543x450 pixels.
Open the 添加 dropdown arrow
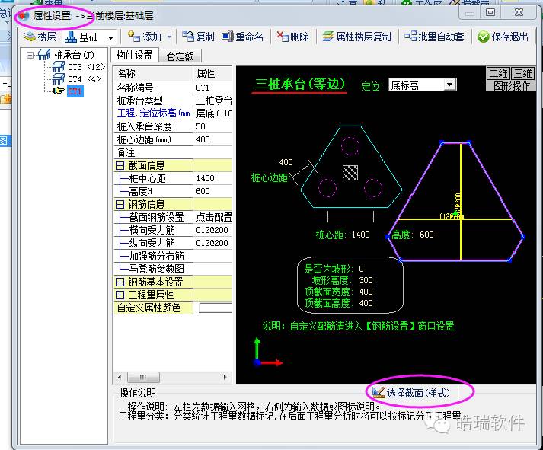[169, 37]
